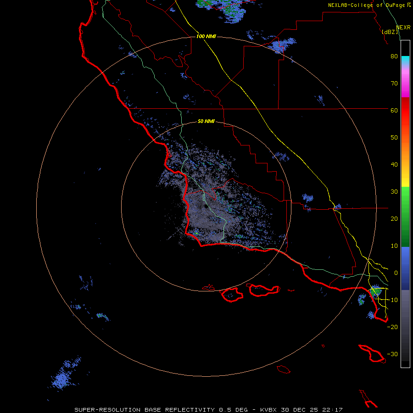Click the '100 NMI' range ring label

tap(206, 36)
